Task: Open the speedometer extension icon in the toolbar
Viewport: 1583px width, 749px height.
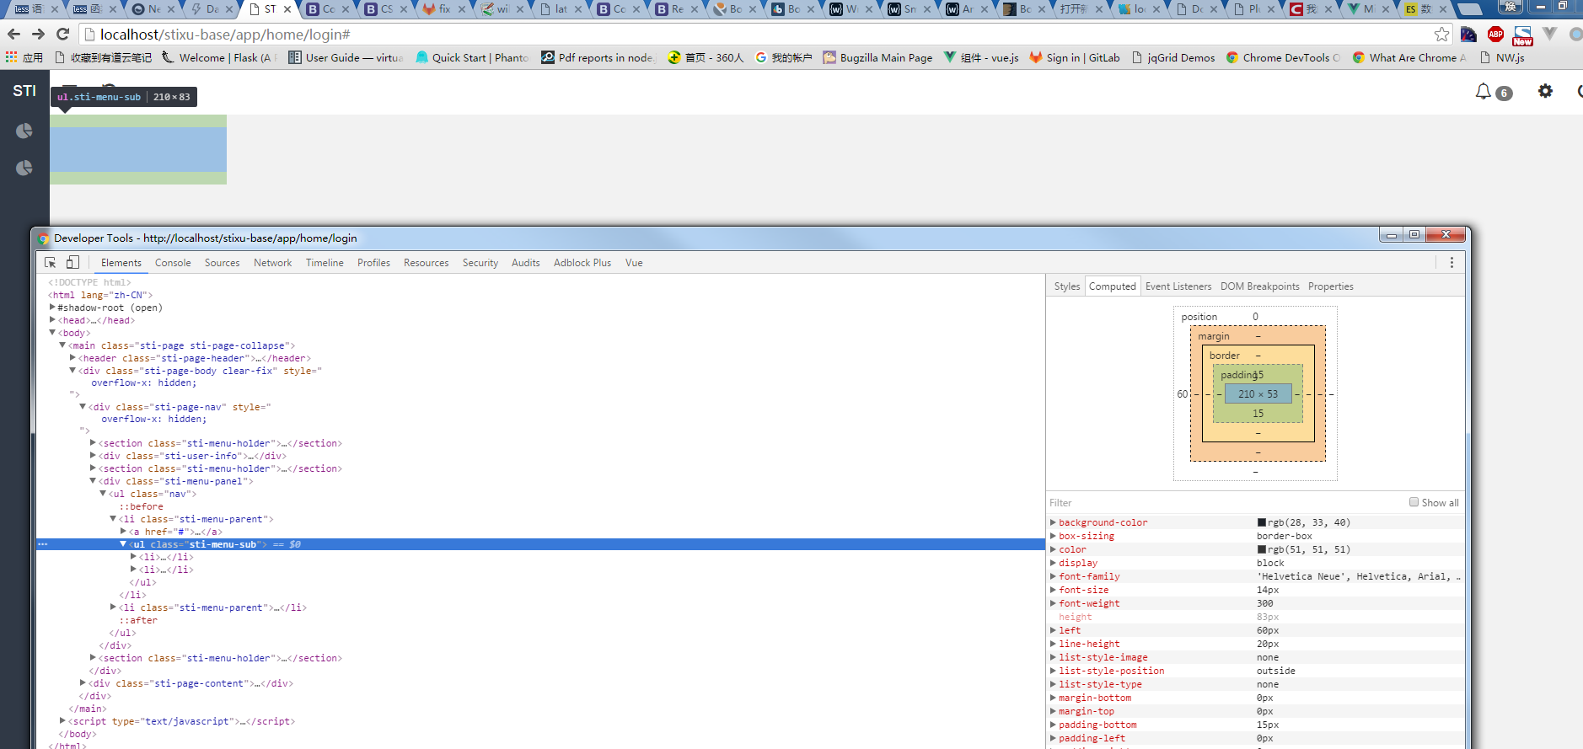Action: coord(1468,35)
